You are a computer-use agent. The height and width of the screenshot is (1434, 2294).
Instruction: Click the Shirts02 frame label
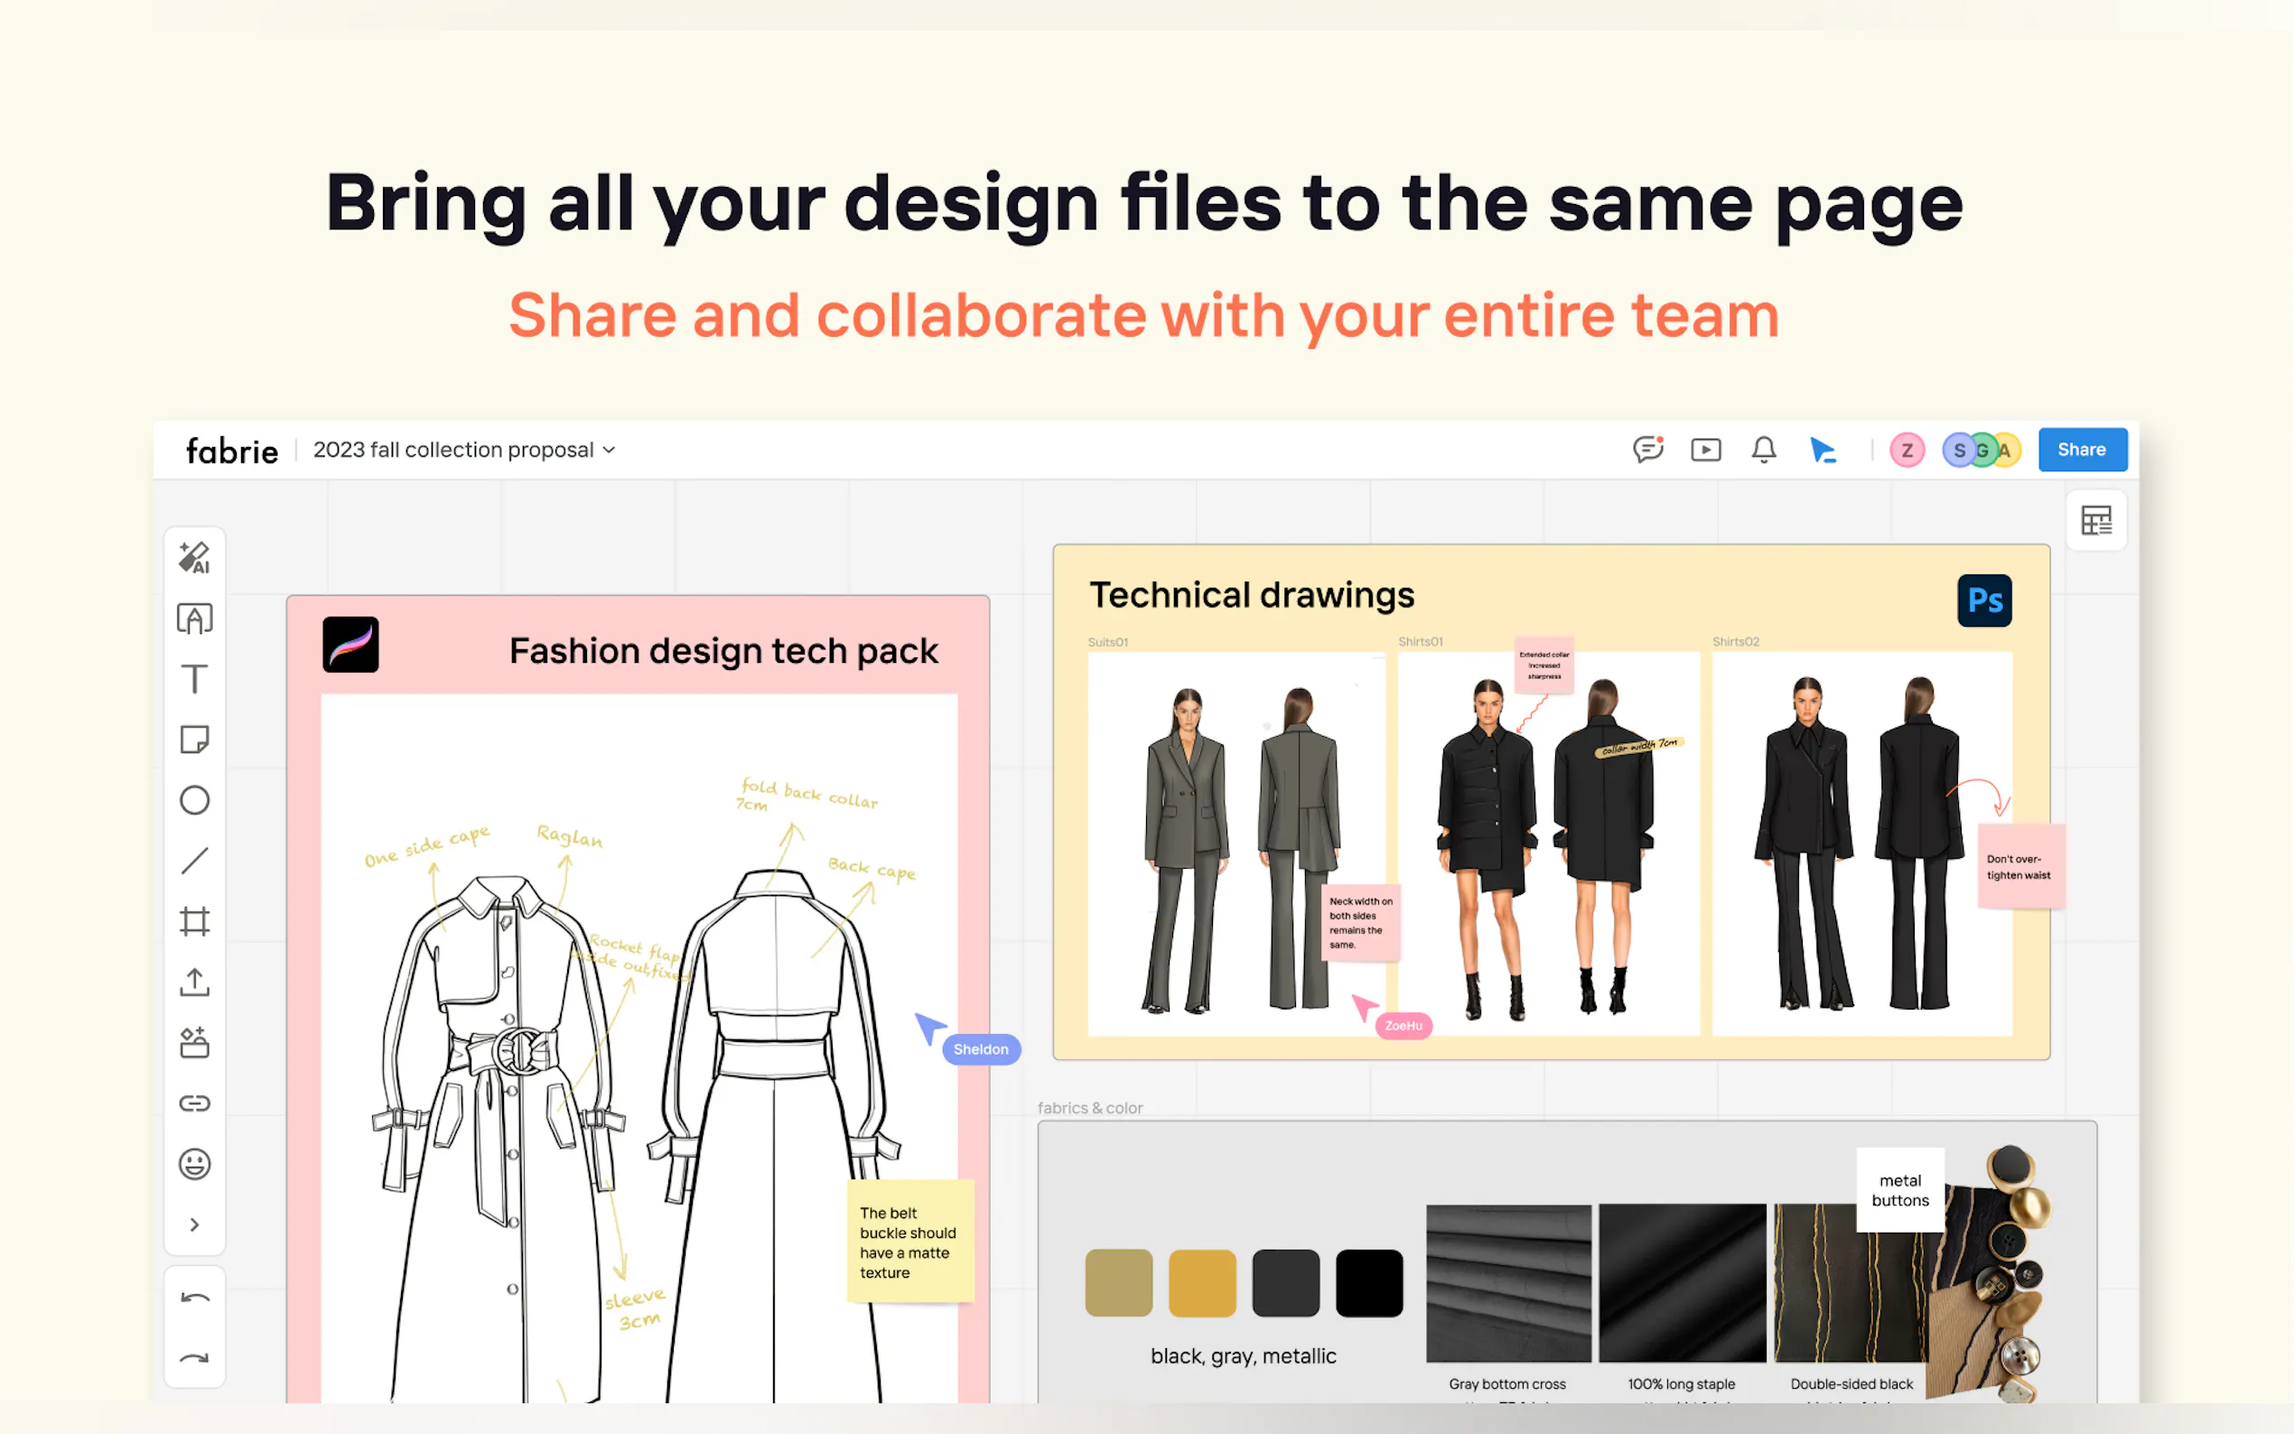pos(1736,642)
